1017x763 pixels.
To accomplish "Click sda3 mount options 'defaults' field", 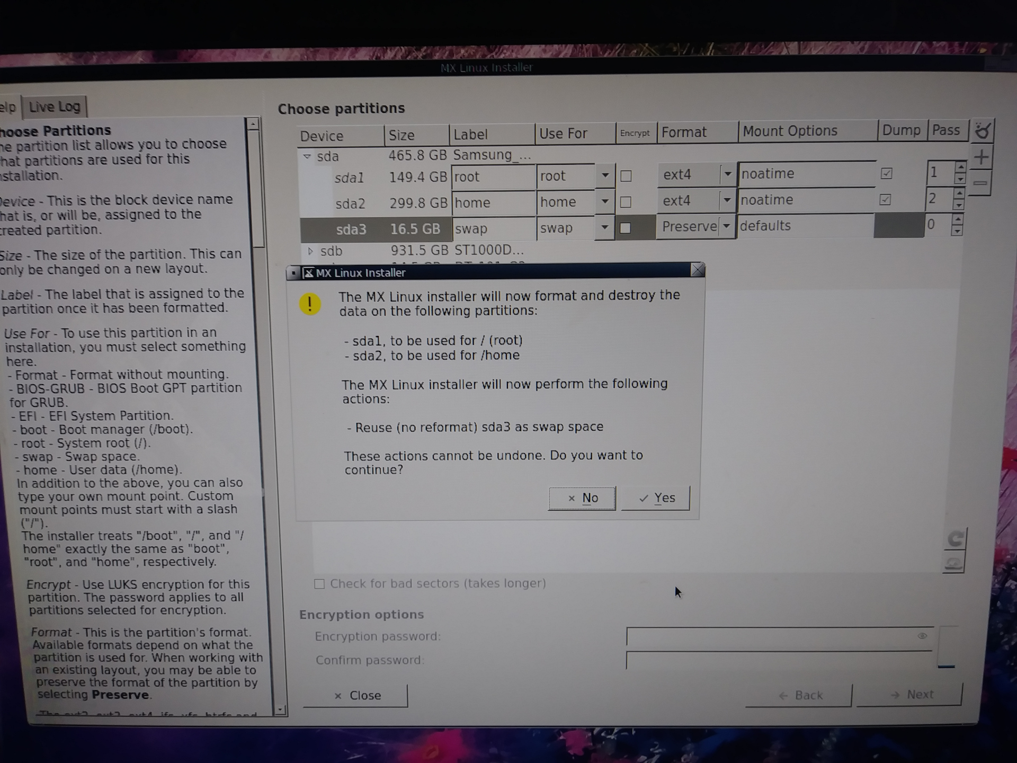I will 805,226.
